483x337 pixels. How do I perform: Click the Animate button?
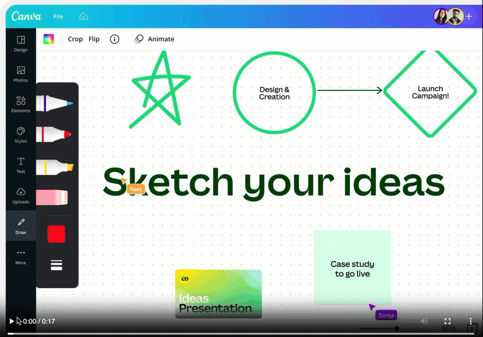tap(154, 39)
